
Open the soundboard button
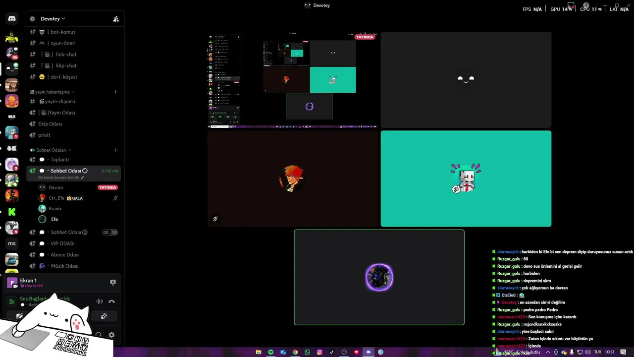pos(104,316)
